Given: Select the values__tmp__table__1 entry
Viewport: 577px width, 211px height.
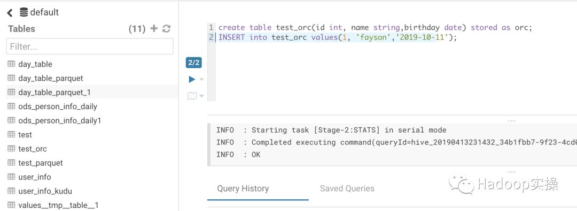Looking at the screenshot, I should pyautogui.click(x=58, y=205).
